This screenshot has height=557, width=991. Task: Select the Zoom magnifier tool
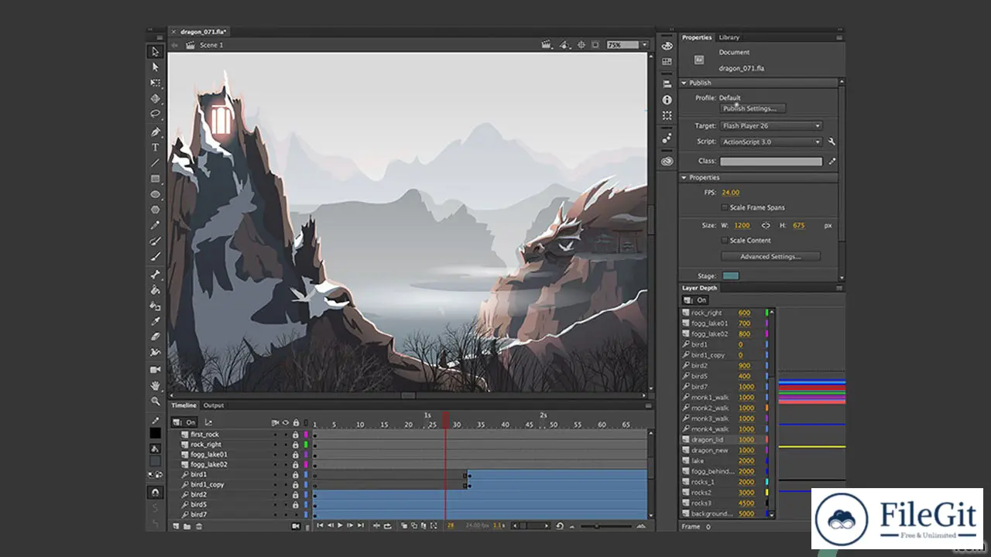click(x=155, y=401)
